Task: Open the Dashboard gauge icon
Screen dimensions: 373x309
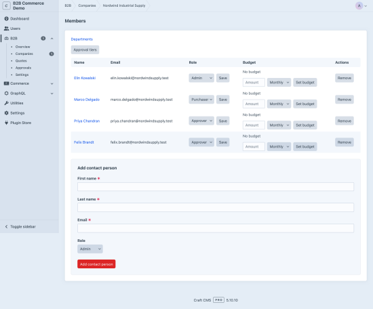Action: [x=6, y=18]
